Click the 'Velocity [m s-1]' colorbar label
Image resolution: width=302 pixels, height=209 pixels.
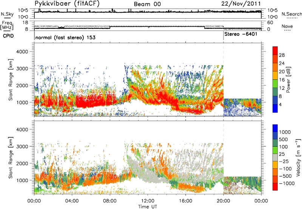(x=298, y=157)
